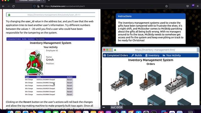Click the chart icon beside Your Activity
Image resolution: width=201 pixels, height=113 pixels.
pyautogui.click(x=164, y=55)
